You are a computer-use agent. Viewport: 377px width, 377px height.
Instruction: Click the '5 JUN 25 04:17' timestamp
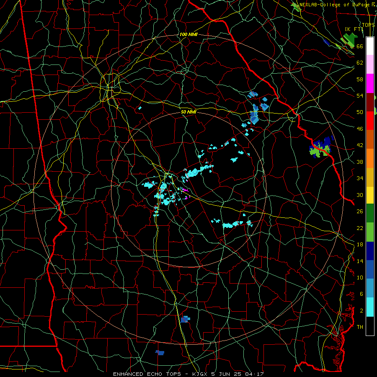click(238, 374)
